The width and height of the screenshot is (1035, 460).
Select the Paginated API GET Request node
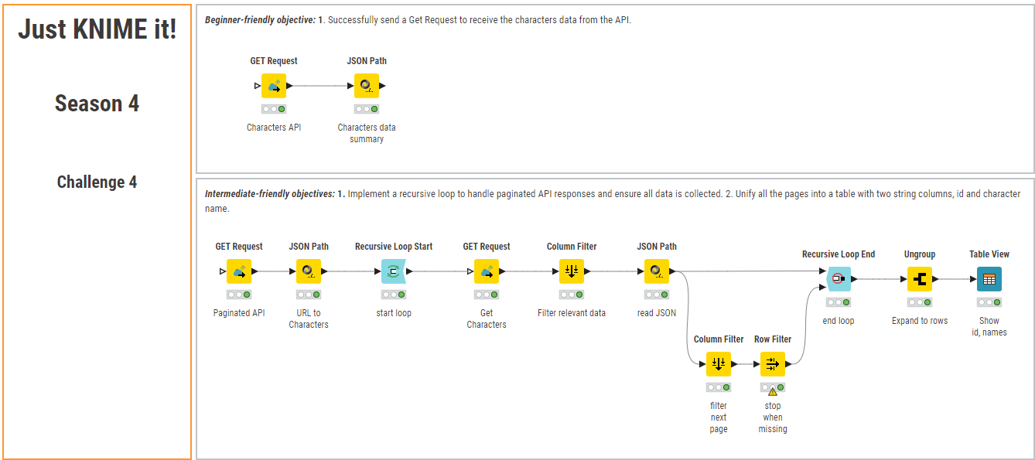coord(239,271)
